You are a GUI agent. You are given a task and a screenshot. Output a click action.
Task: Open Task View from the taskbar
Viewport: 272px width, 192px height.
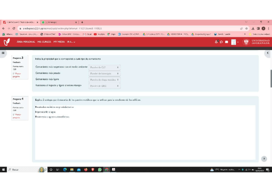pyautogui.click(x=58, y=170)
